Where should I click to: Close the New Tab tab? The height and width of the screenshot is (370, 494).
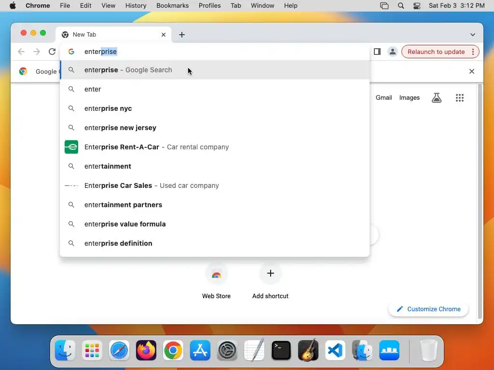(164, 35)
